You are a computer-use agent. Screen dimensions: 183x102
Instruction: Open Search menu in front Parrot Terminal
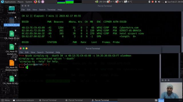(40, 52)
